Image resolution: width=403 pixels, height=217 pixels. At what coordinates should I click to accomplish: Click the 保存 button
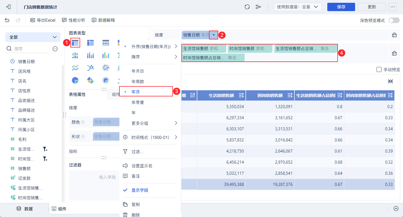(341, 7)
